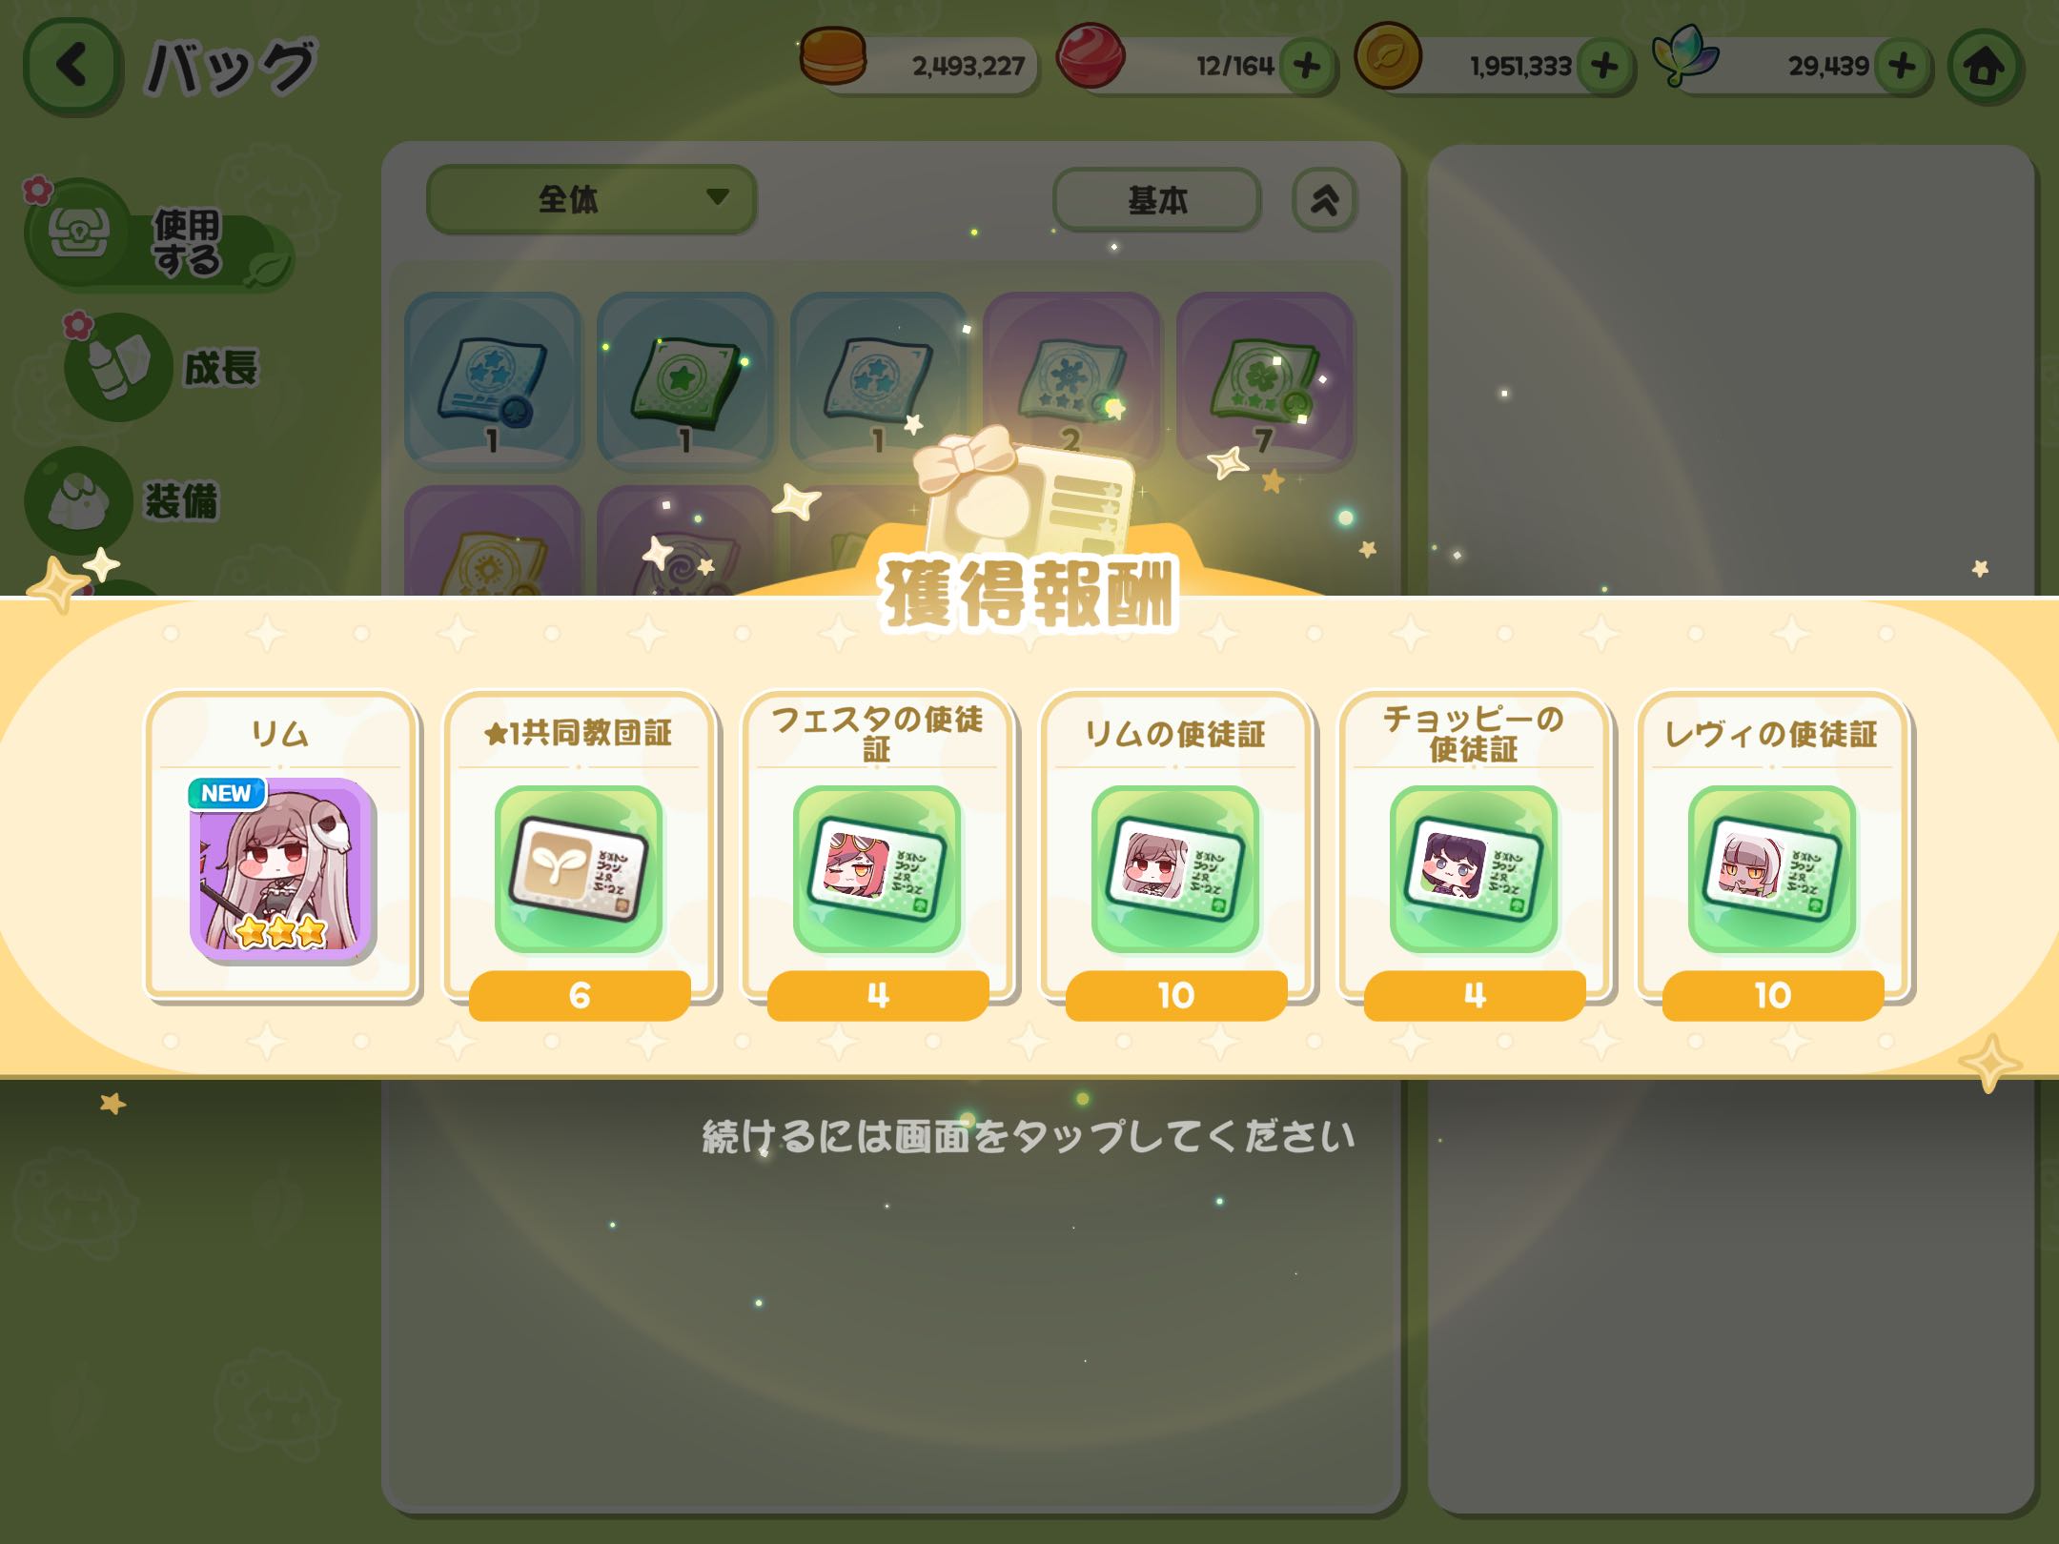Screen dimensions: 2059x1544
Task: Add red candy stamina with the plus
Action: (1307, 66)
